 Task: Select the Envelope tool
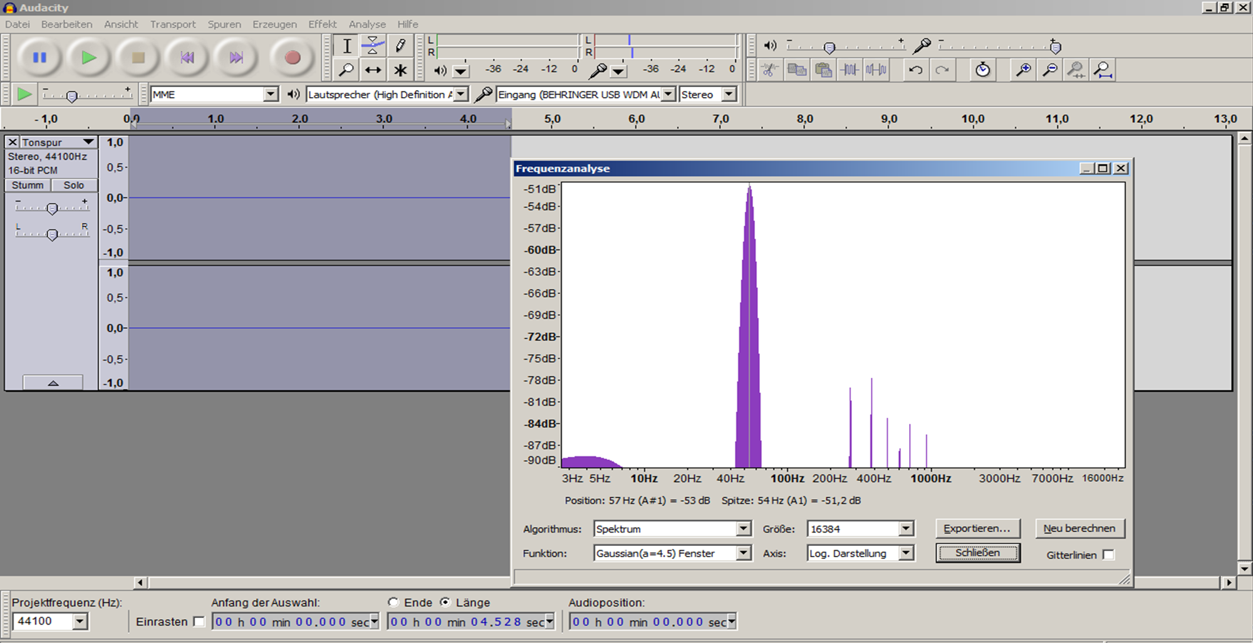click(373, 46)
